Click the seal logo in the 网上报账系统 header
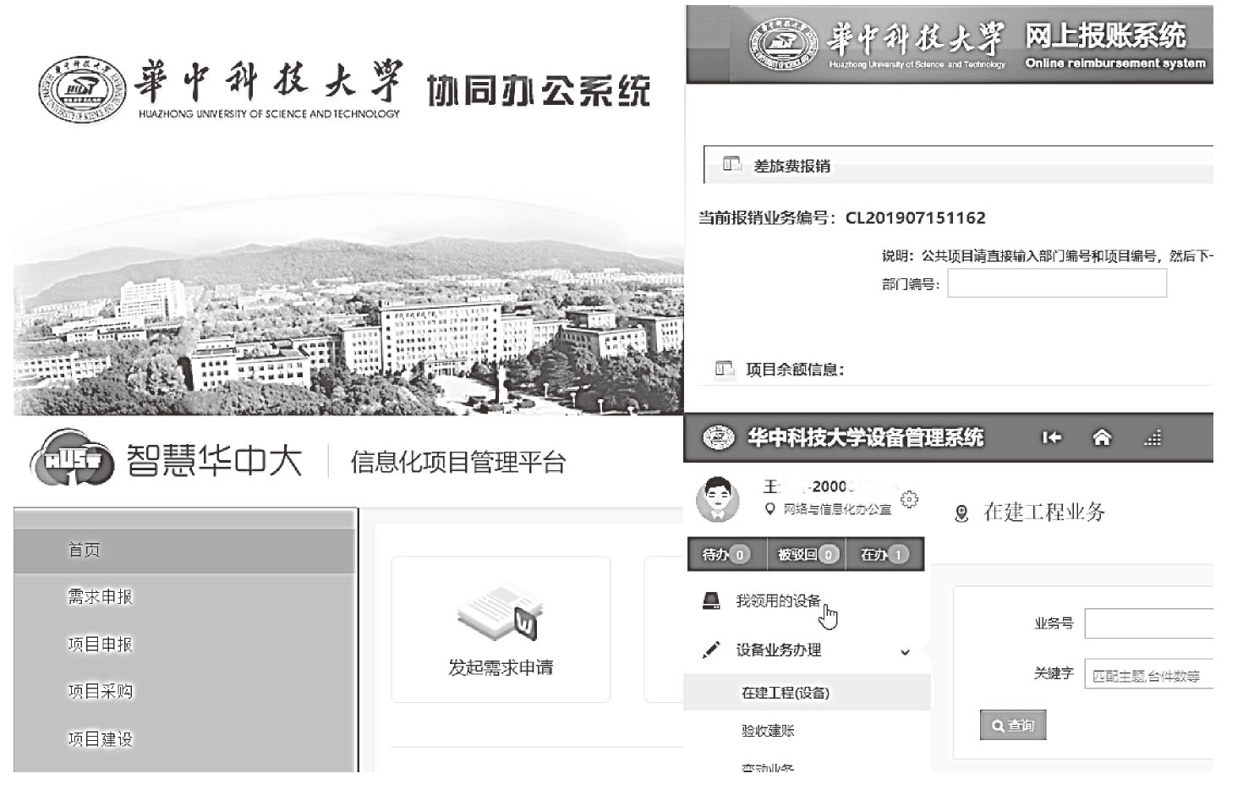The height and width of the screenshot is (790, 1254). click(784, 44)
